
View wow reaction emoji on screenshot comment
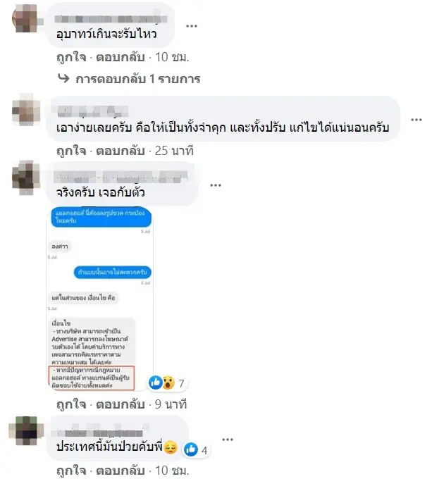pos(168,382)
